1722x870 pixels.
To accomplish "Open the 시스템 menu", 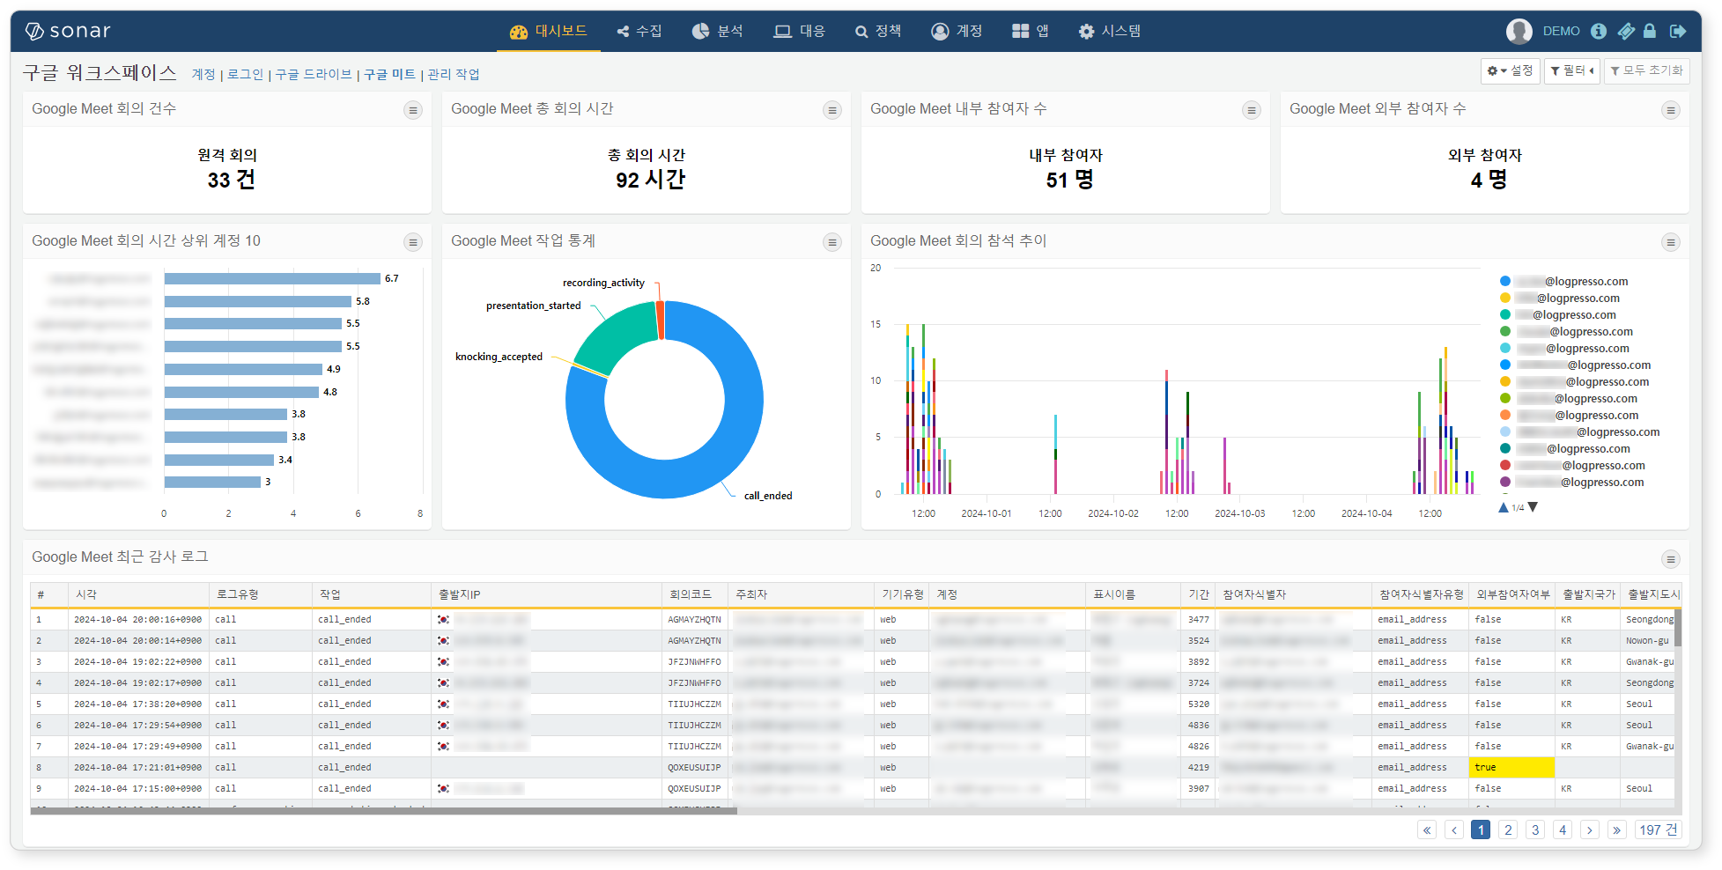I will (1110, 31).
